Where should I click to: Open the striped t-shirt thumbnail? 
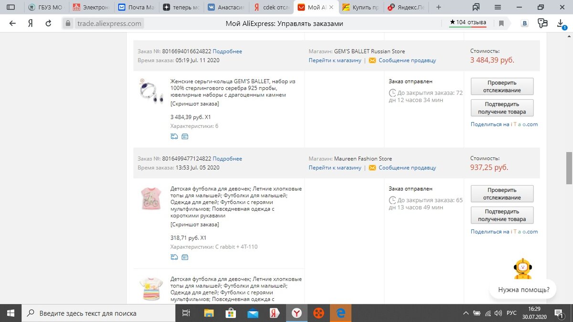151,289
